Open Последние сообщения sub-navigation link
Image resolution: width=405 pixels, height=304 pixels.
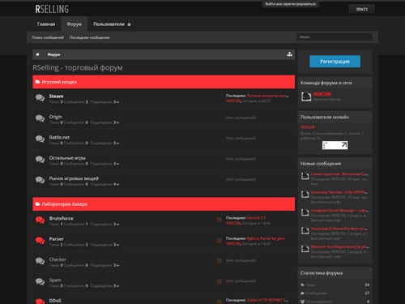click(x=90, y=37)
